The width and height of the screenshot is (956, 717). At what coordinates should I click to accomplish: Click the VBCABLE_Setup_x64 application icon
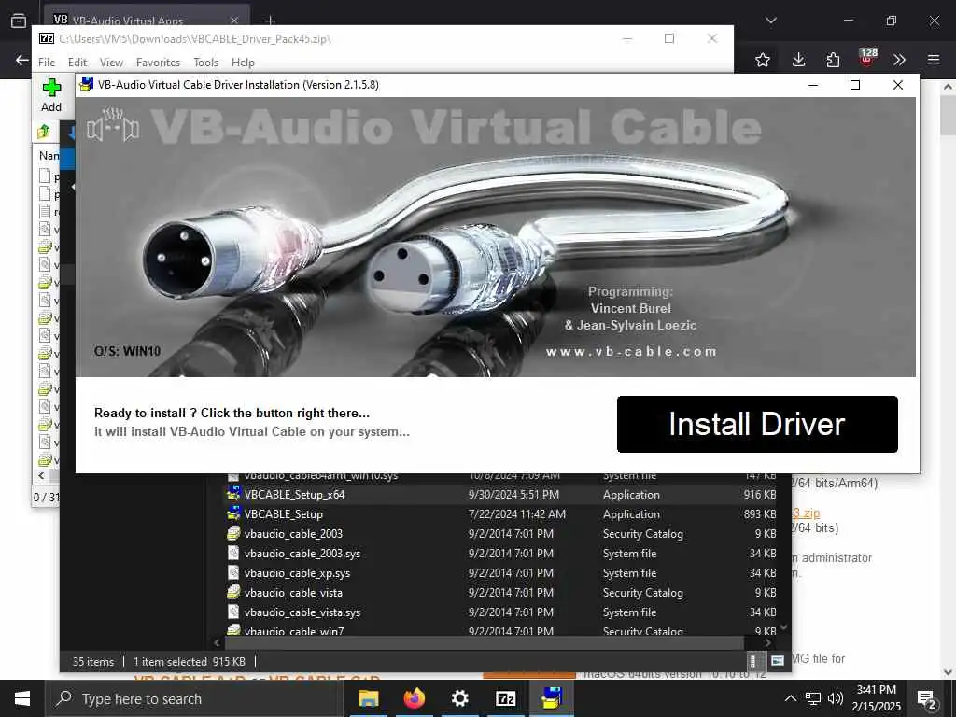(x=233, y=494)
